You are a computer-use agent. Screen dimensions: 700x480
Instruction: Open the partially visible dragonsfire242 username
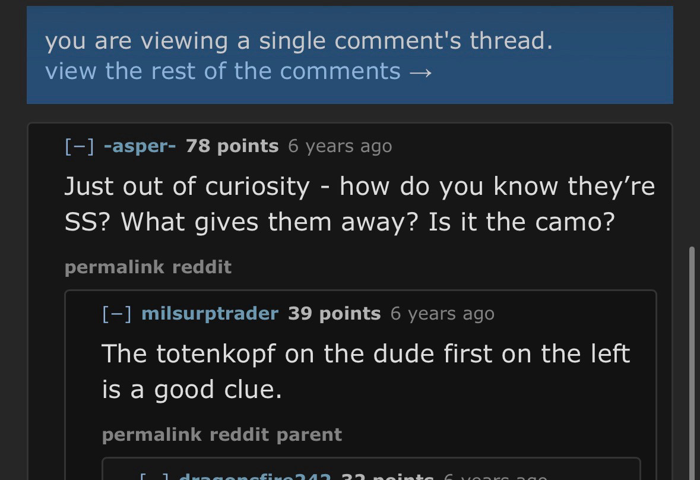[254, 476]
